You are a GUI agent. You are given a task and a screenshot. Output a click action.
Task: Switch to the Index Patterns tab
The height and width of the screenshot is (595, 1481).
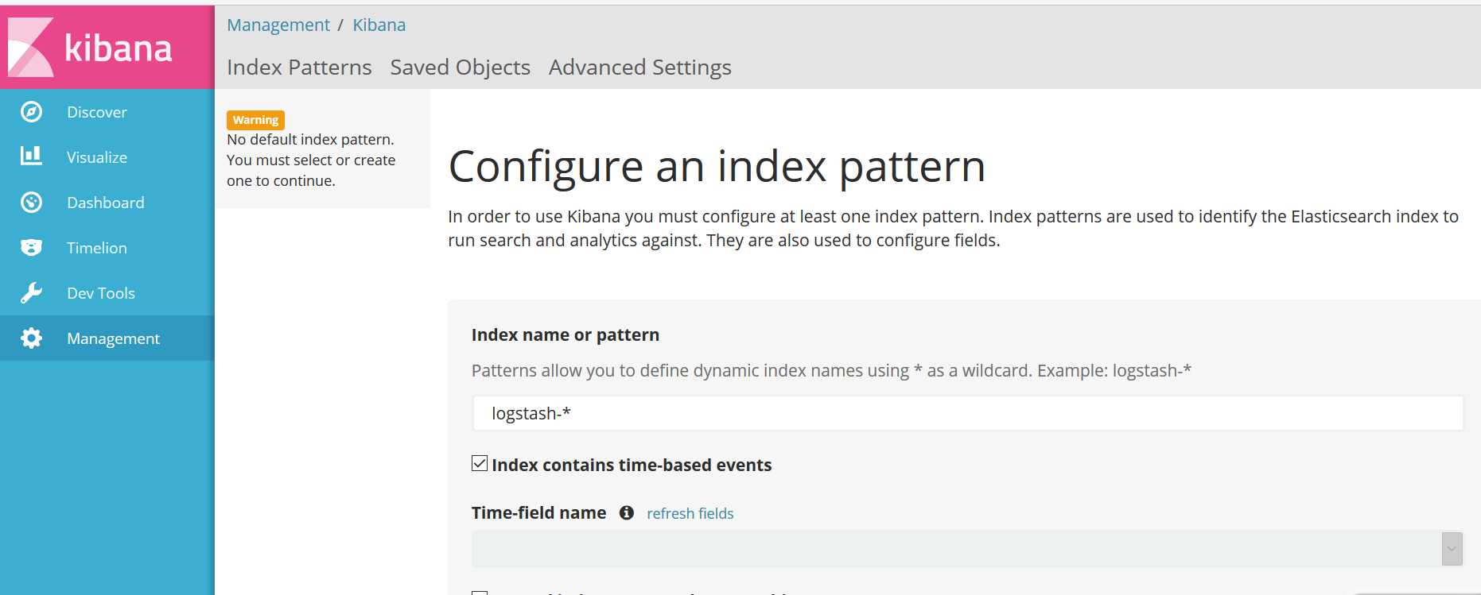tap(299, 68)
